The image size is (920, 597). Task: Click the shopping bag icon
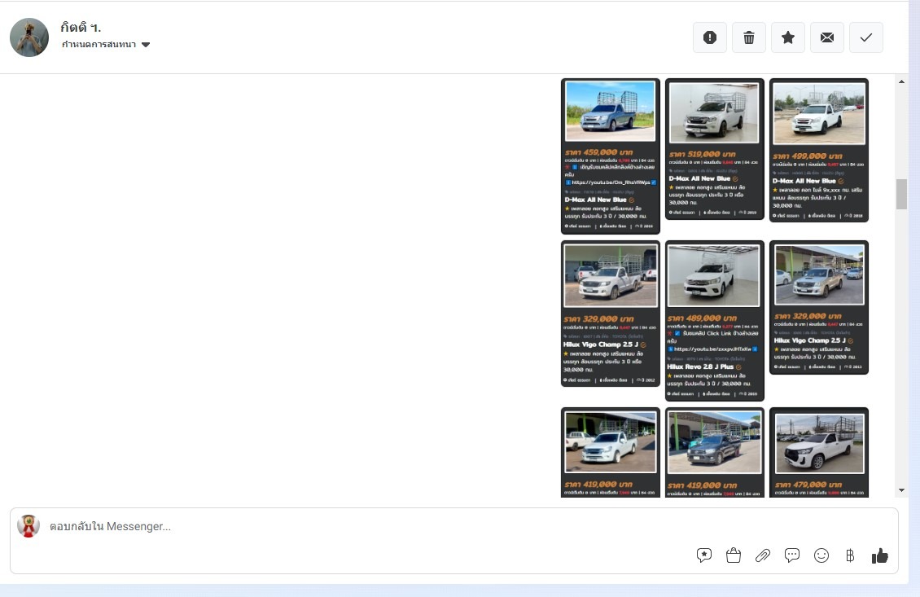click(734, 555)
